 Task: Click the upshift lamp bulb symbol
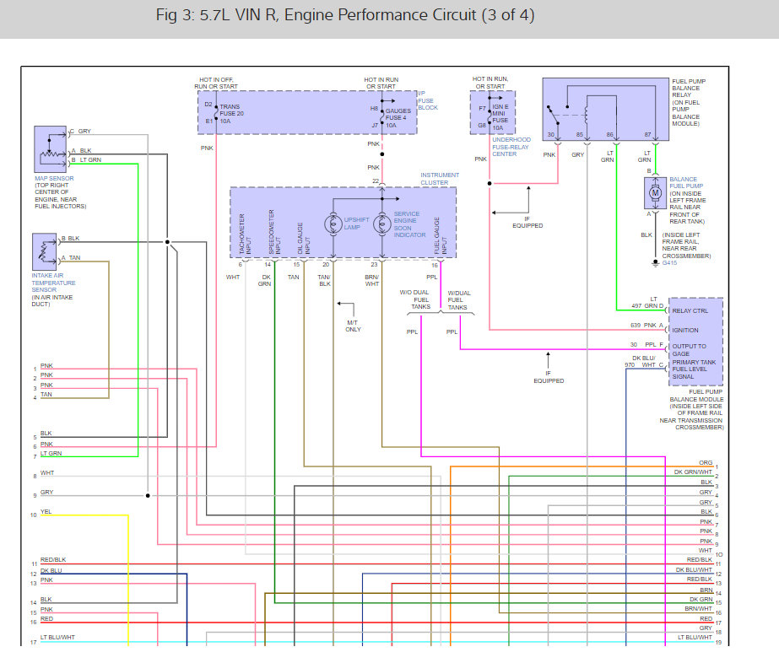coord(333,224)
